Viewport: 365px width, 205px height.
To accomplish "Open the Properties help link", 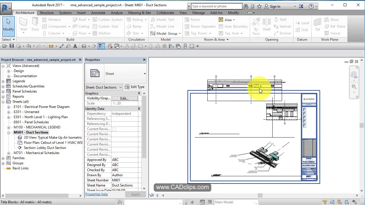I will (x=96, y=194).
